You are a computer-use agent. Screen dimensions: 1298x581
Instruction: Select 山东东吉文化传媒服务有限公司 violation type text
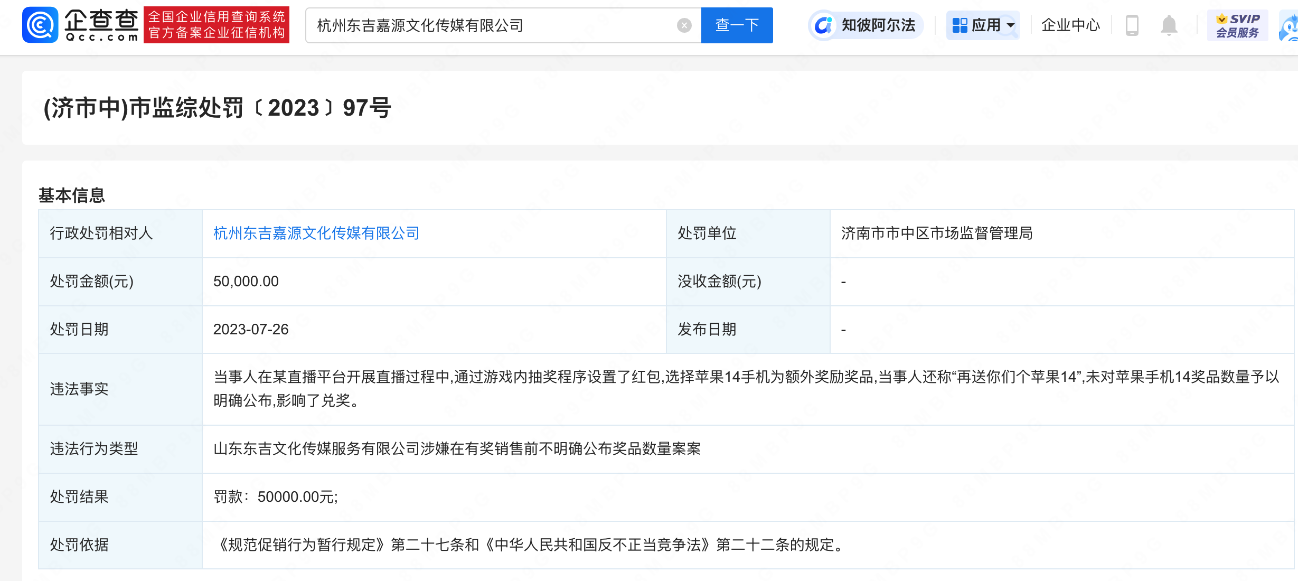coord(457,449)
